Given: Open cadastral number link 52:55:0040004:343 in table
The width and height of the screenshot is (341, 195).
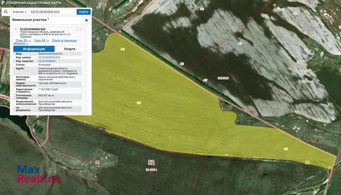Looking at the screenshot, I should (49, 57).
